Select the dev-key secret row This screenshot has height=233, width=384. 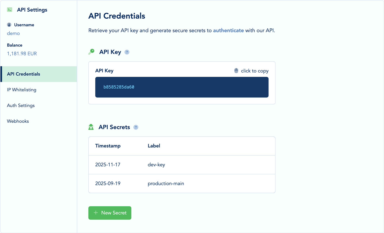(x=182, y=165)
